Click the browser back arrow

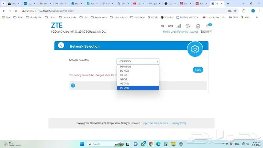pos(4,11)
